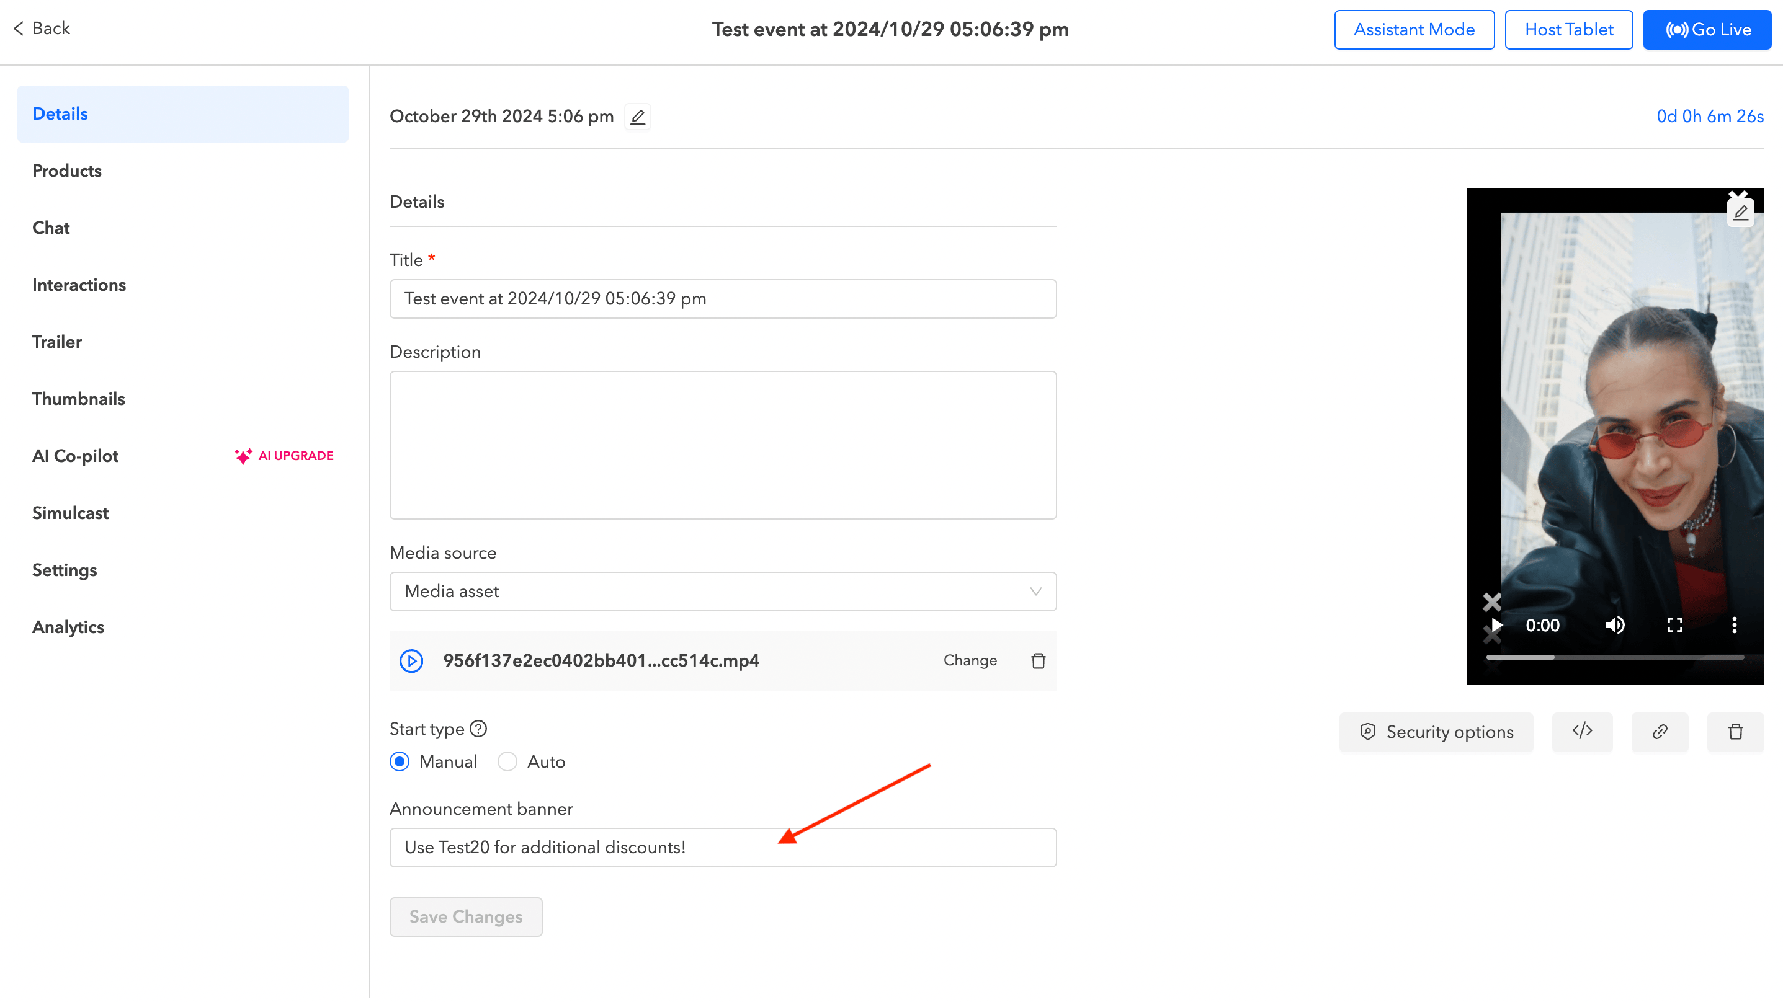
Task: Switch to the Analytics sidebar section
Action: tap(68, 627)
